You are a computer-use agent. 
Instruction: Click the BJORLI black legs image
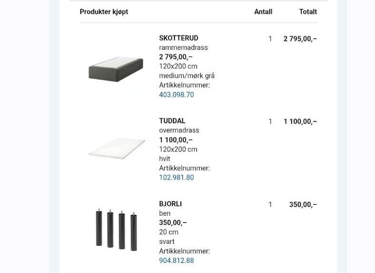pos(117,230)
